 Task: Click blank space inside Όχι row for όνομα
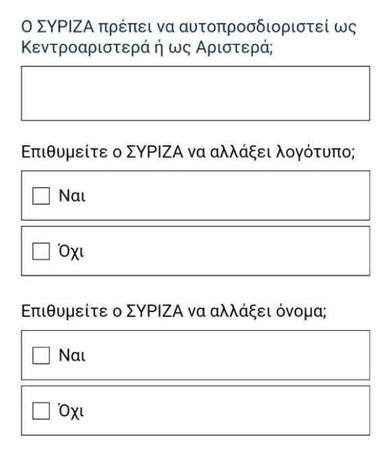point(226,411)
